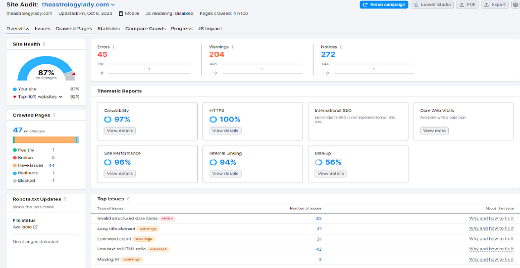Click the HTTPS donut chart icon

tap(213, 119)
